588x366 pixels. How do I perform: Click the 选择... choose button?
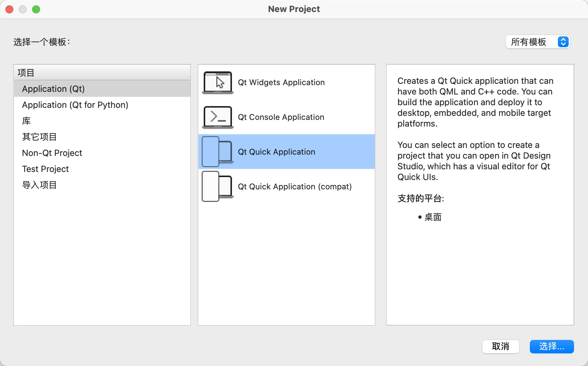pos(552,347)
